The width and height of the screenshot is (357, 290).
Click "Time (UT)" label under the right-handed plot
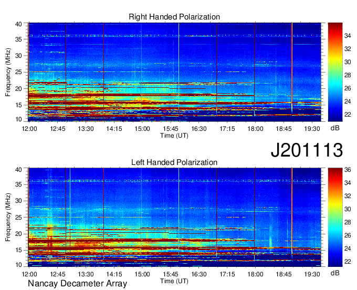point(174,136)
